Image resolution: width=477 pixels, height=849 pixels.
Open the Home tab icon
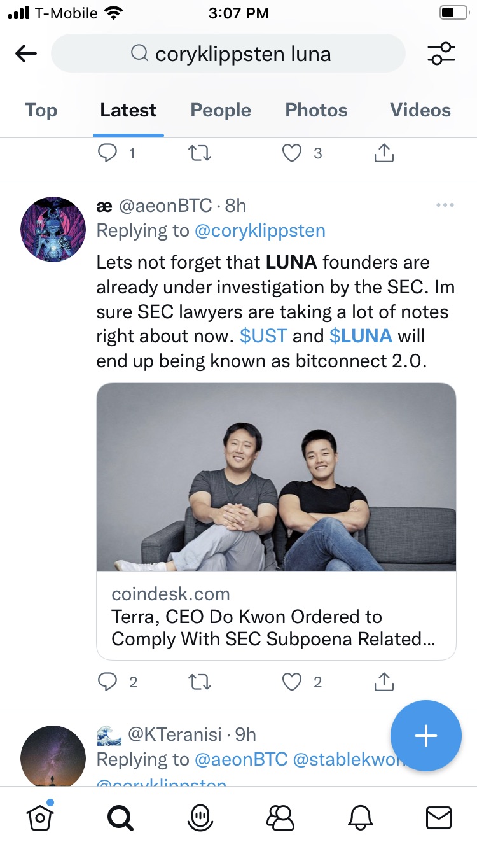pos(39,817)
